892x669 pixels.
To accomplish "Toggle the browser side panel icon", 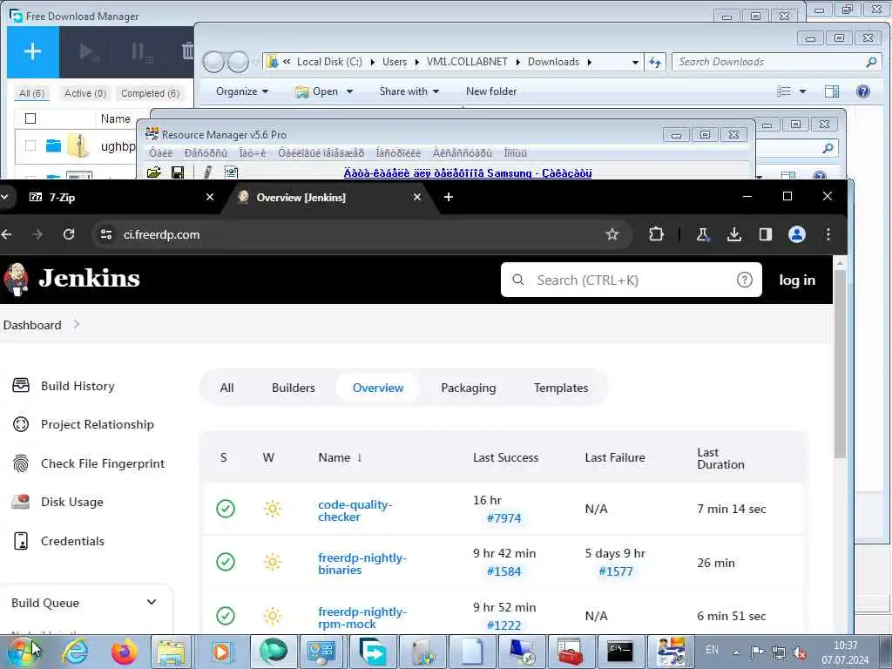I will coord(765,234).
